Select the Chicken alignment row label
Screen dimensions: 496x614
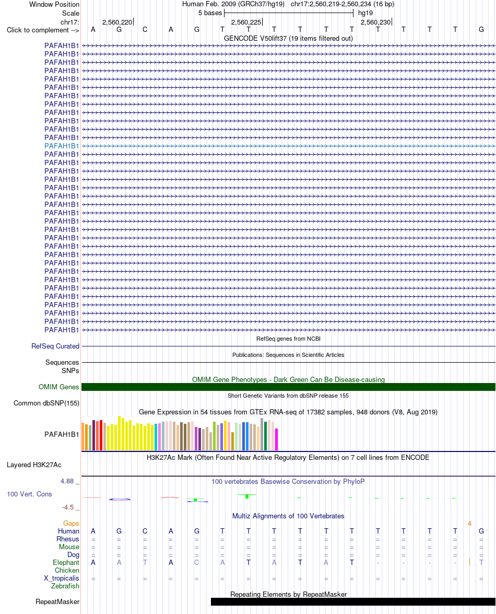(x=67, y=571)
